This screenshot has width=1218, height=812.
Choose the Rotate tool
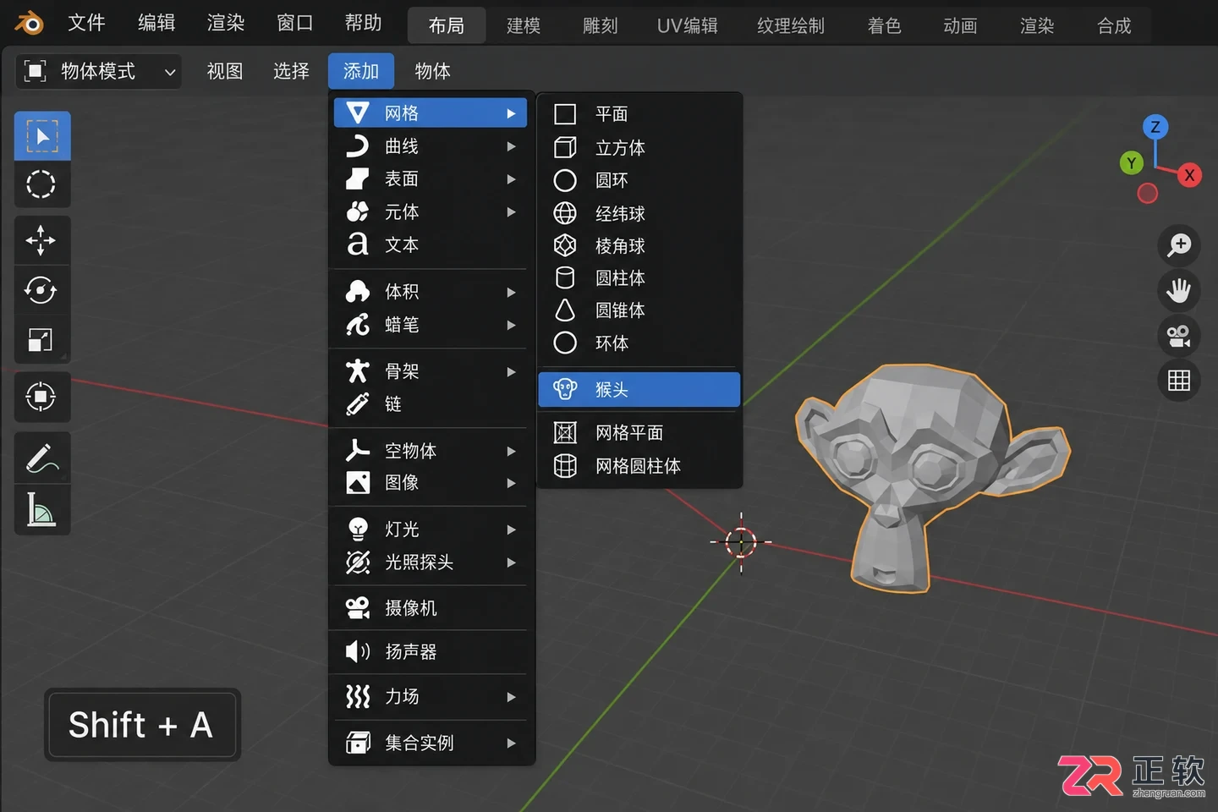pos(42,290)
